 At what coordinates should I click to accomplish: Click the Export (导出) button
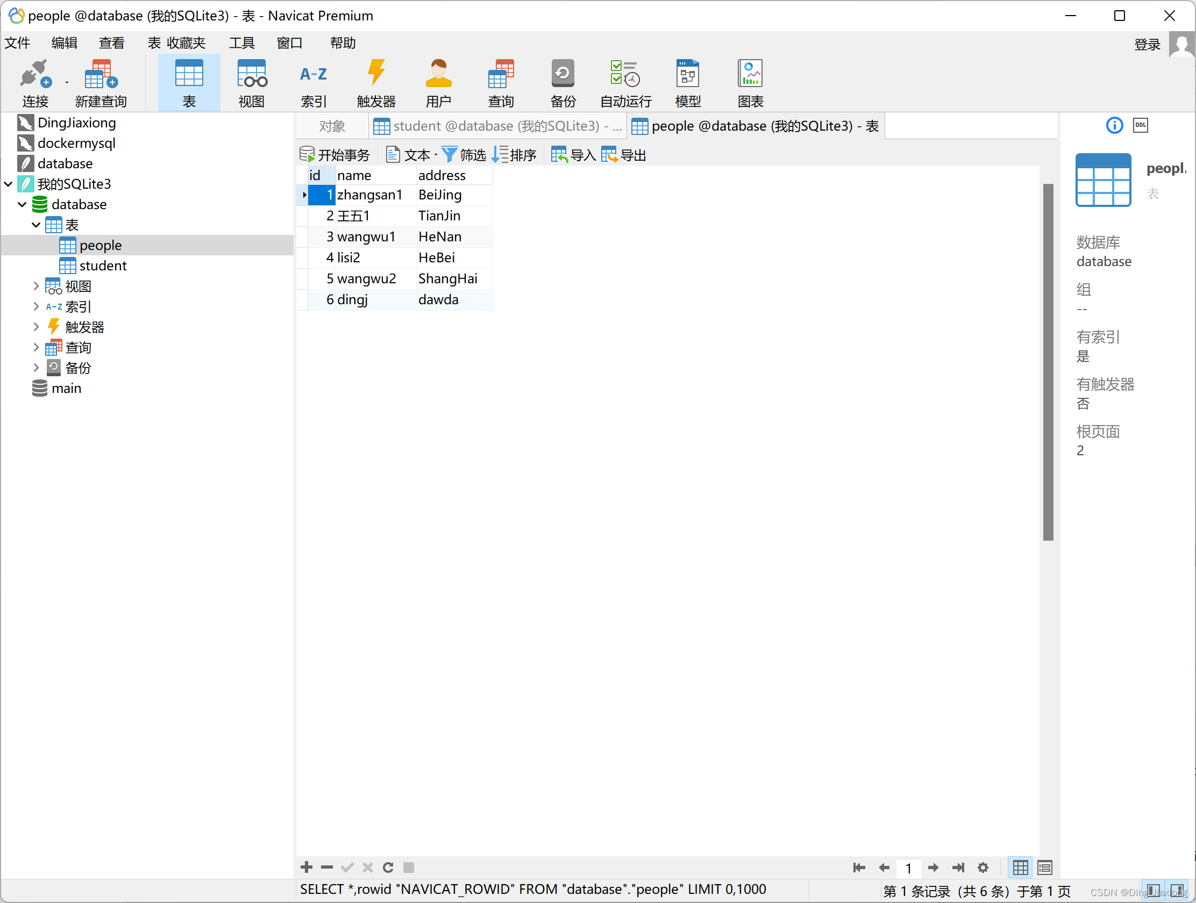tap(623, 155)
